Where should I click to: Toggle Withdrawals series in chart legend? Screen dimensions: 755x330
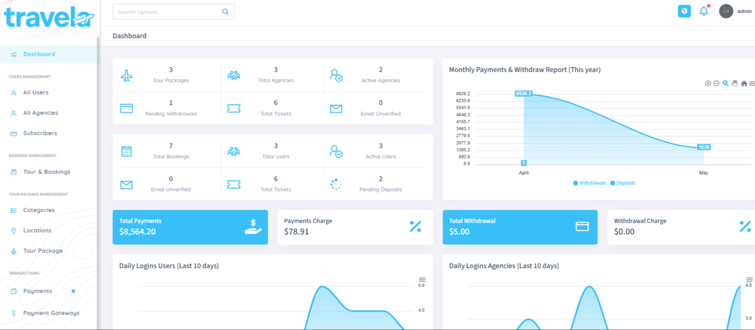point(590,183)
